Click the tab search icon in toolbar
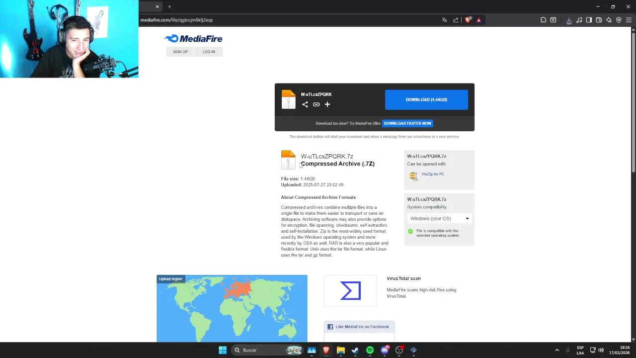 pos(553,20)
